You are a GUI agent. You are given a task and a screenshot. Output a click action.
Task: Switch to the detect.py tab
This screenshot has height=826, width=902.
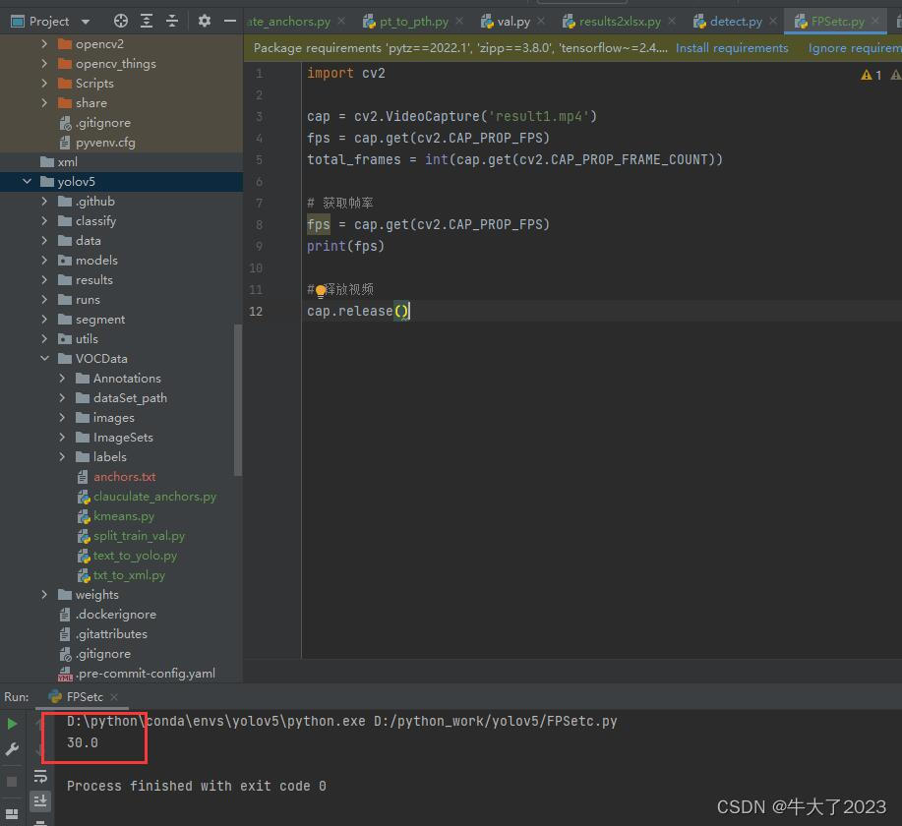click(x=735, y=22)
